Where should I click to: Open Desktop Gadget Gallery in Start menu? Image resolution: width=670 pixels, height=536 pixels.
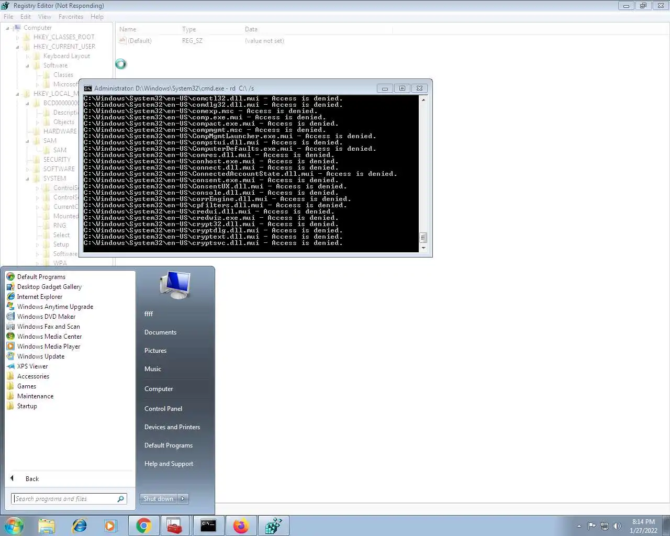click(x=49, y=287)
